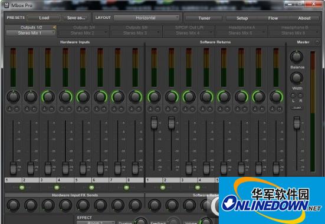The width and height of the screenshot is (325, 224).
Task: Mute hardware input channel 1
Action: pos(17,108)
